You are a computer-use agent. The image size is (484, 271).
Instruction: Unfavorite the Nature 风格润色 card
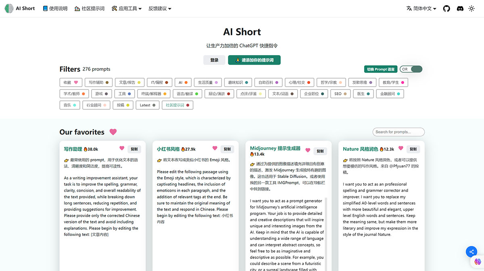(x=401, y=148)
